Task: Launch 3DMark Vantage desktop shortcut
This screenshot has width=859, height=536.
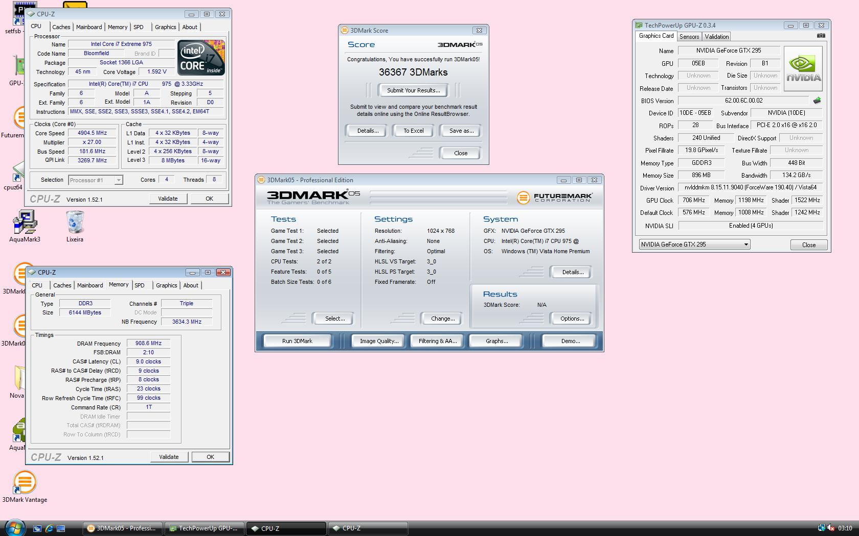Action: coord(25,487)
